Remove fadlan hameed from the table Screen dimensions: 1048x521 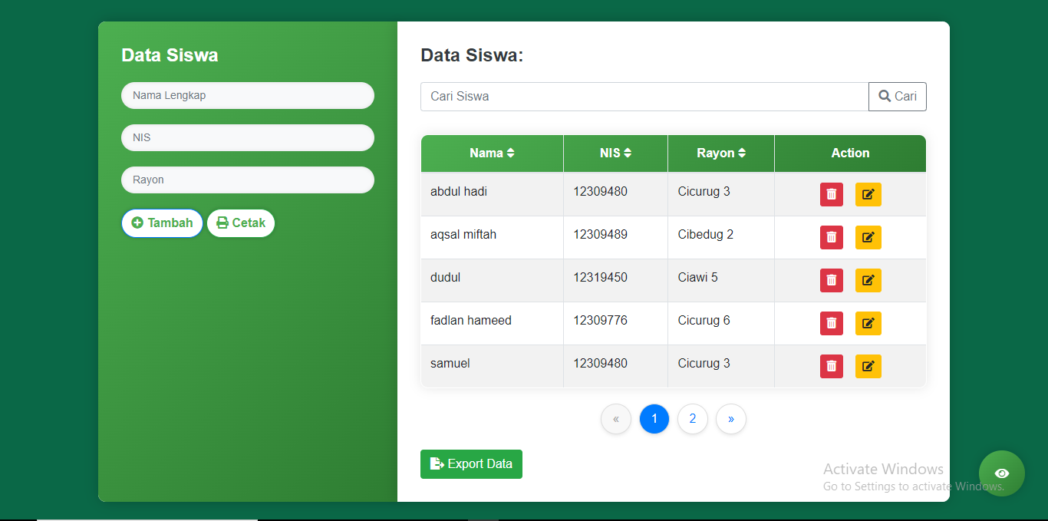831,324
